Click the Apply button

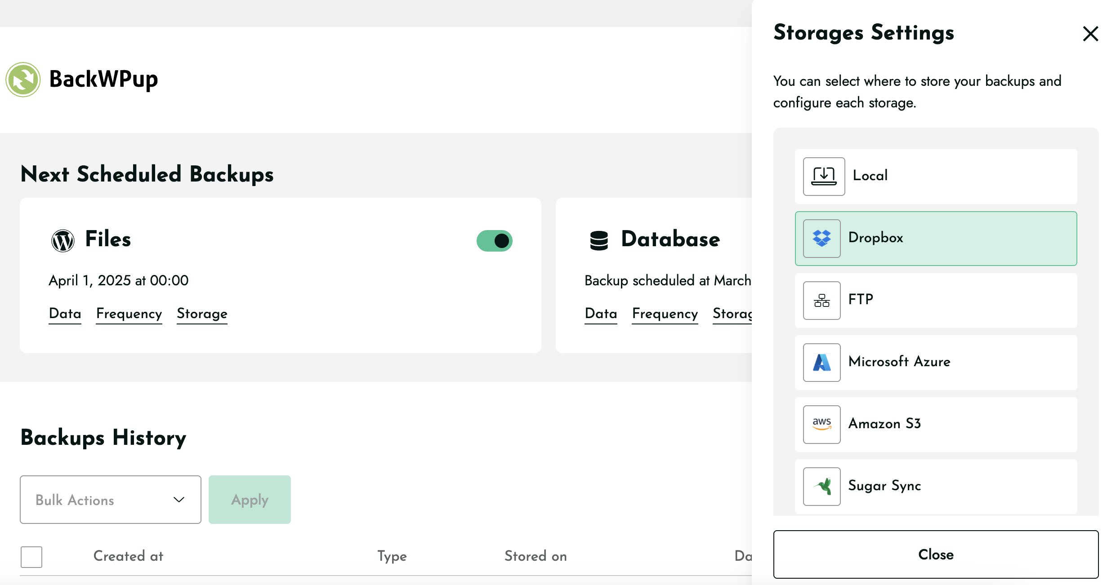pos(250,500)
